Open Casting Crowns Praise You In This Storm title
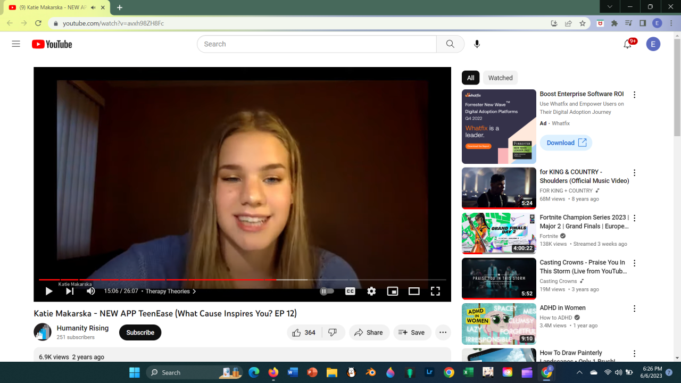This screenshot has width=681, height=383. [583, 267]
